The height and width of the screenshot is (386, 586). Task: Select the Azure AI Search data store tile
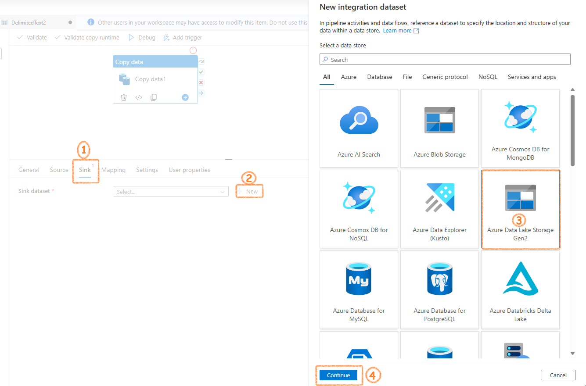[x=359, y=128]
